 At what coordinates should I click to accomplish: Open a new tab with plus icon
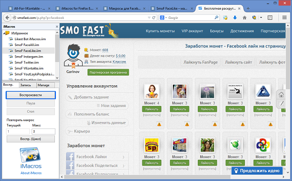[248, 9]
